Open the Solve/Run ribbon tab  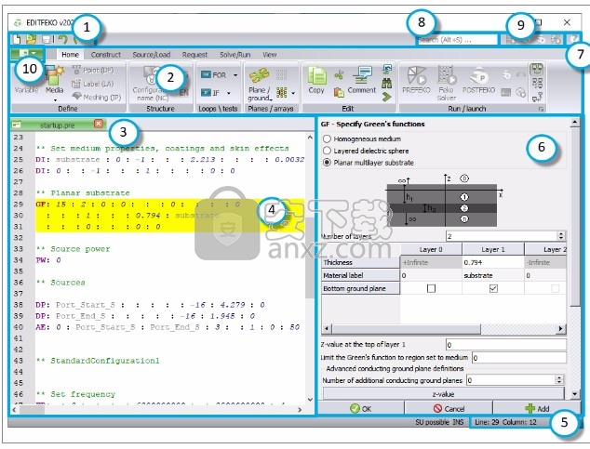[x=235, y=55]
